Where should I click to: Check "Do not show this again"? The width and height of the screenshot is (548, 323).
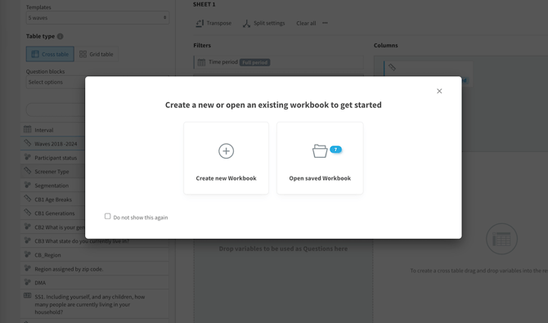[108, 217]
